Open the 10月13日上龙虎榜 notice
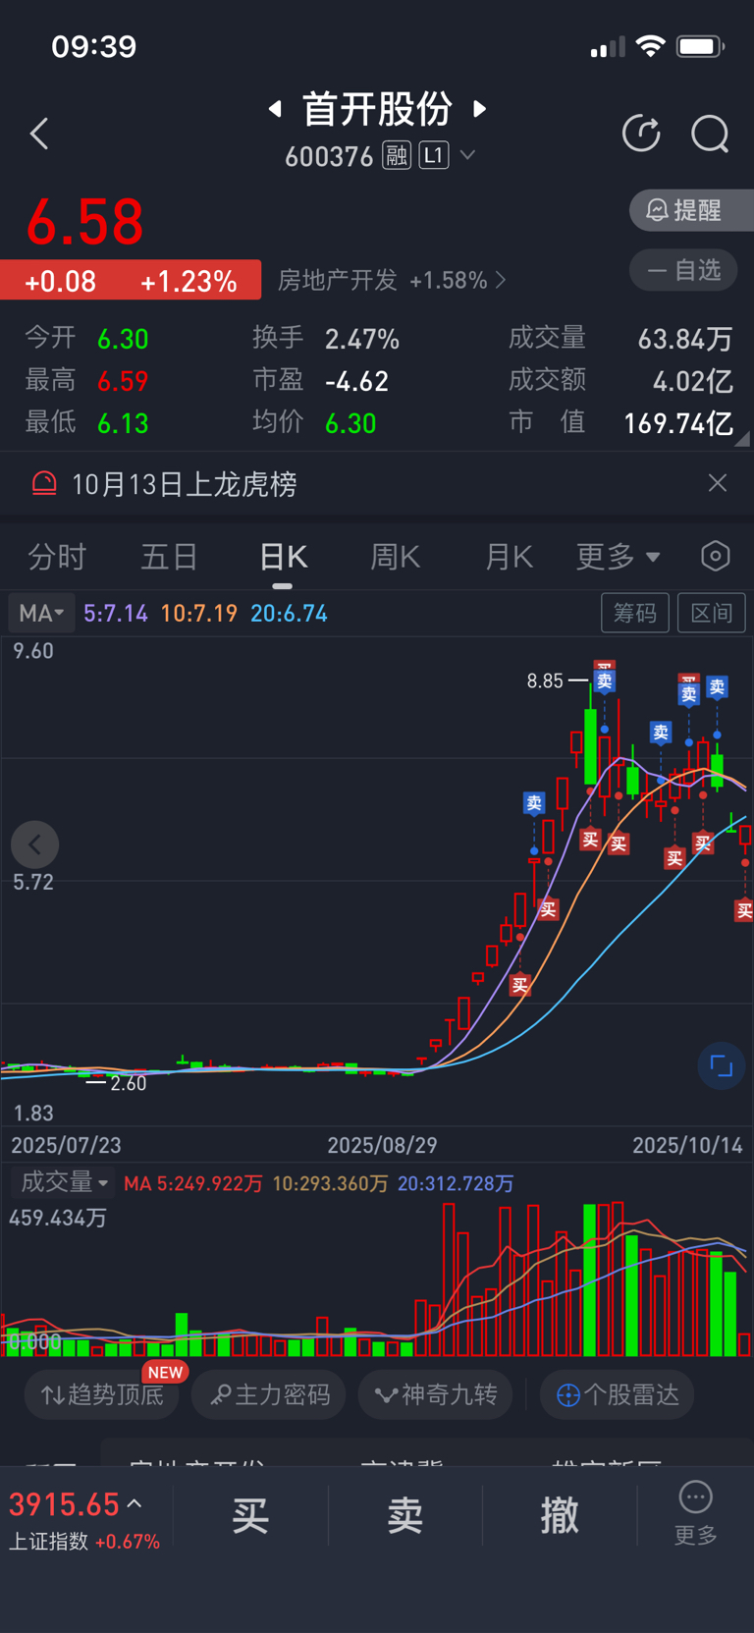The height and width of the screenshot is (1633, 754). click(x=185, y=484)
